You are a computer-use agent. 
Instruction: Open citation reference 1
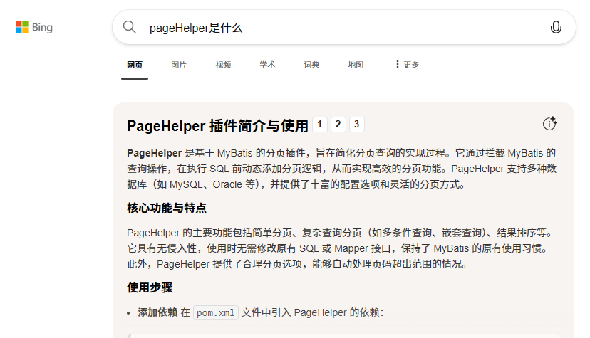pos(320,125)
